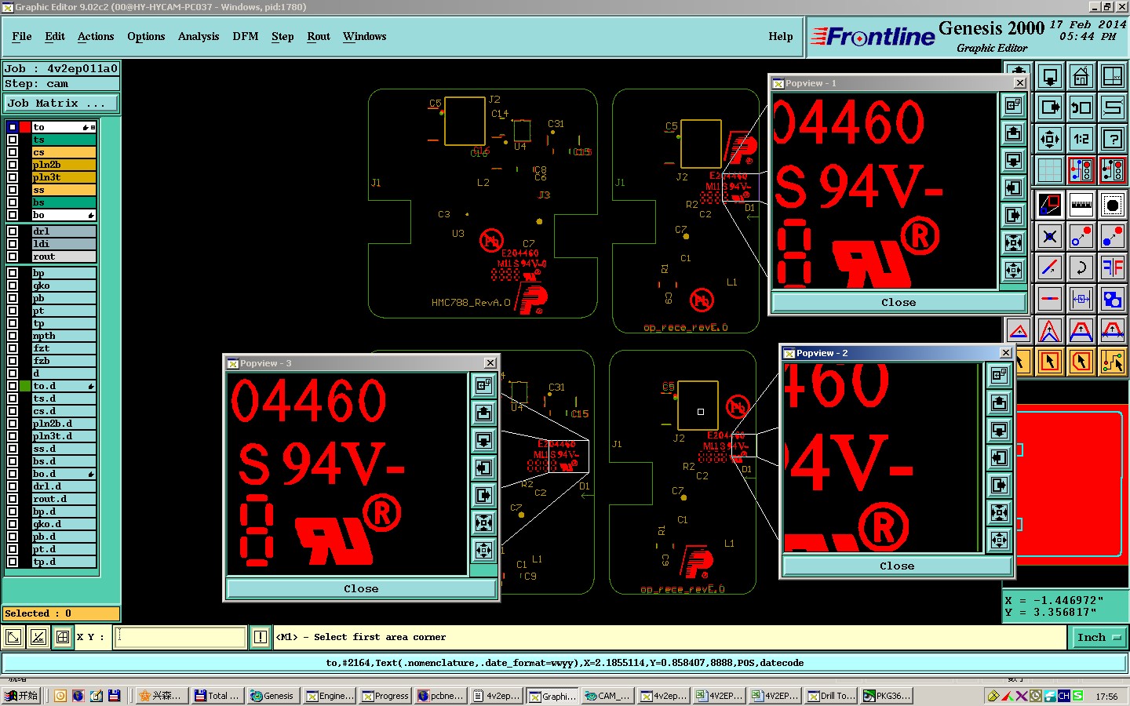
Task: Click Close button in Popview - 3
Action: 361,588
